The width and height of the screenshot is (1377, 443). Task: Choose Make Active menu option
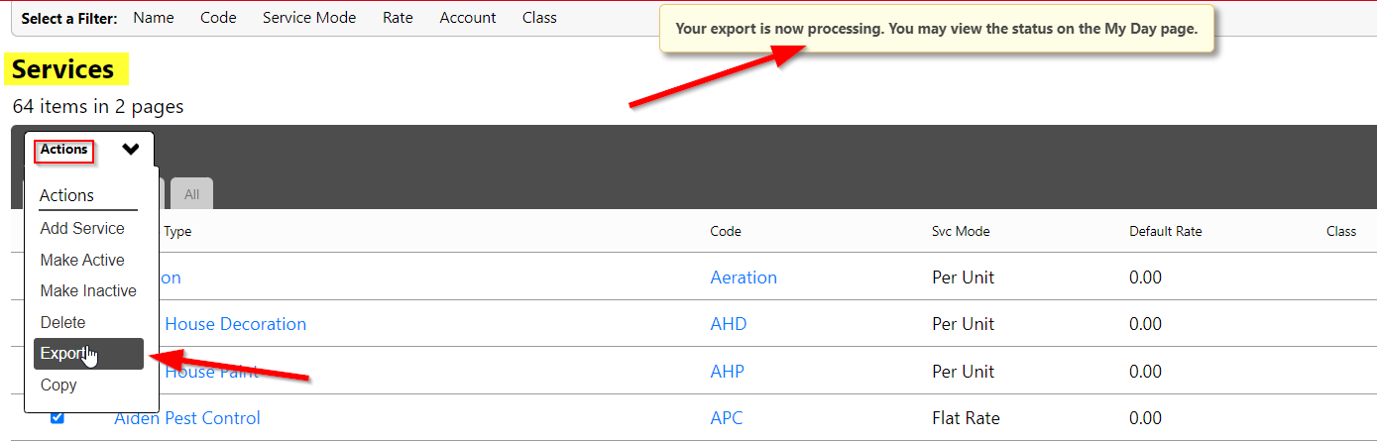point(82,260)
